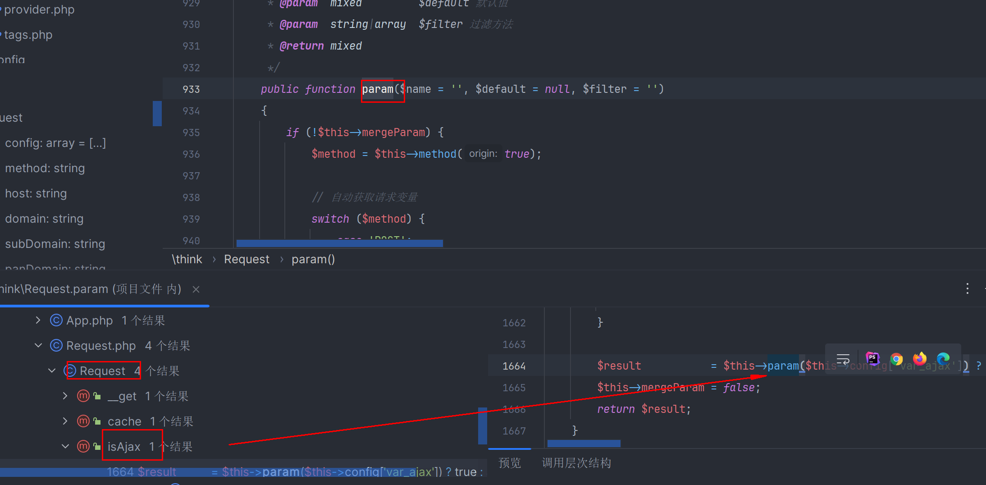Click the @return mixed doc comment
Screen dimensions: 986x485
320,46
